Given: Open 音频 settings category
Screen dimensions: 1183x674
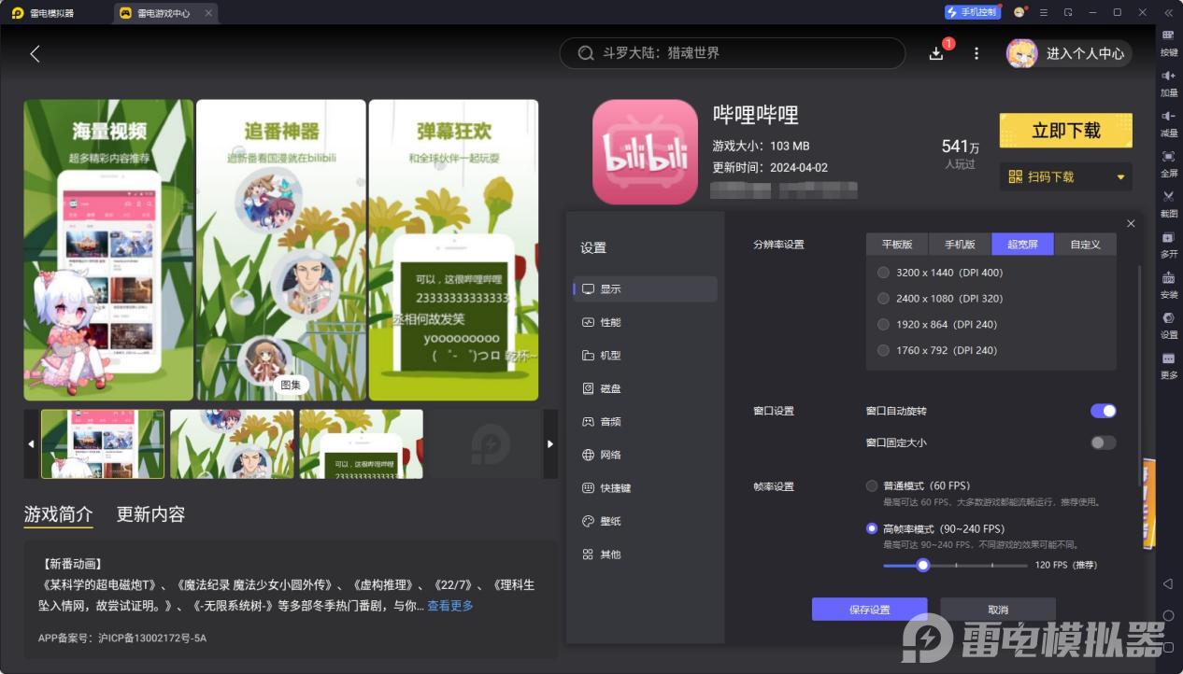Looking at the screenshot, I should point(646,422).
